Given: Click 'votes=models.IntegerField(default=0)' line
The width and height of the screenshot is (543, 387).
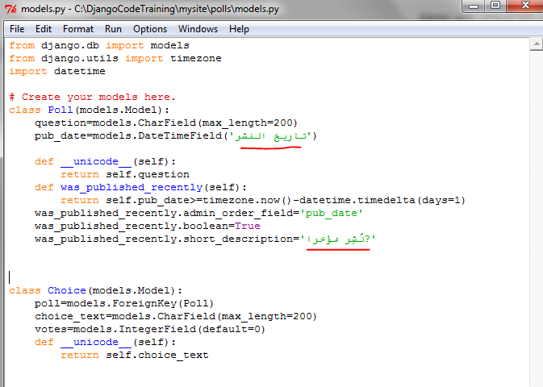Looking at the screenshot, I should tap(150, 329).
